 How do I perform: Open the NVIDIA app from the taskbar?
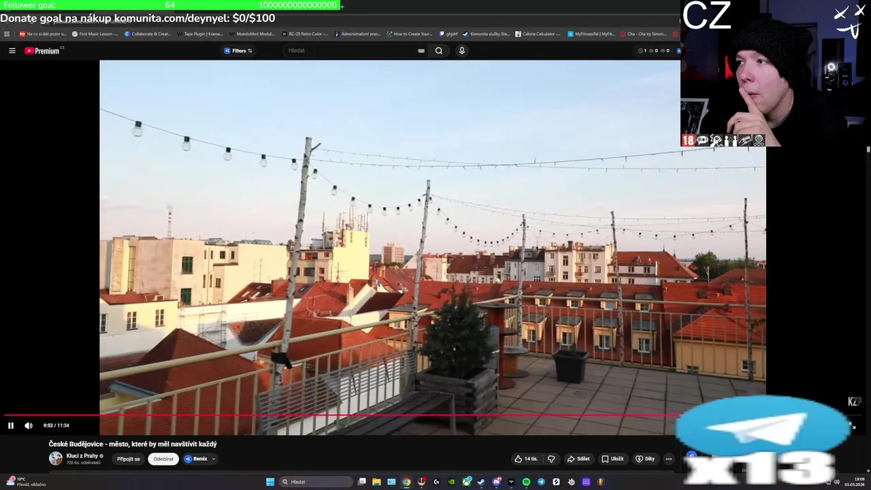451,482
